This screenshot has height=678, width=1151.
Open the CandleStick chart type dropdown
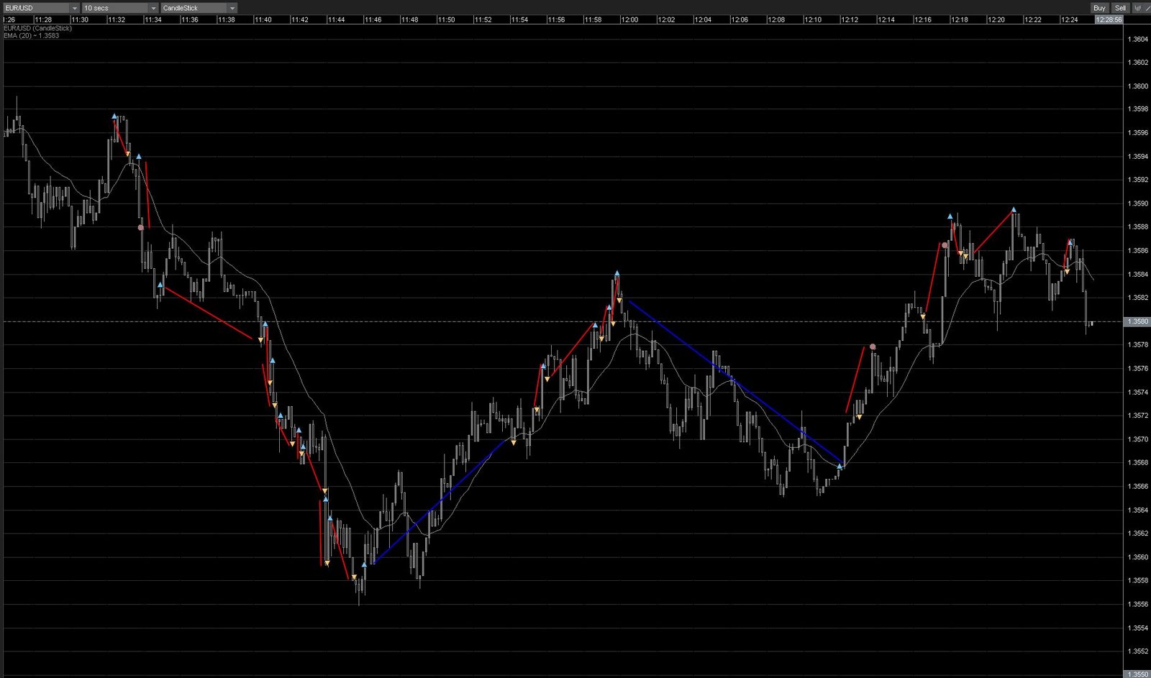199,8
